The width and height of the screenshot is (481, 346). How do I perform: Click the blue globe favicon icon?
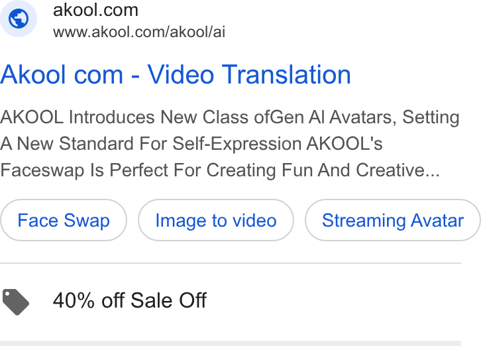coord(19,19)
